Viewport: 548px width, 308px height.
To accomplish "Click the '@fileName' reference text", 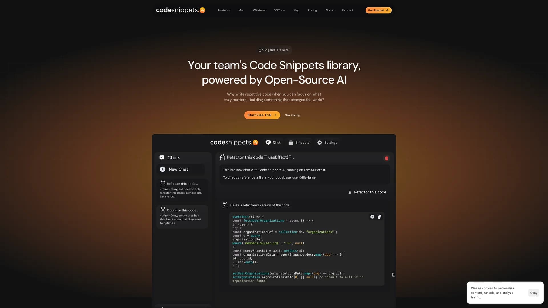I will pyautogui.click(x=307, y=177).
